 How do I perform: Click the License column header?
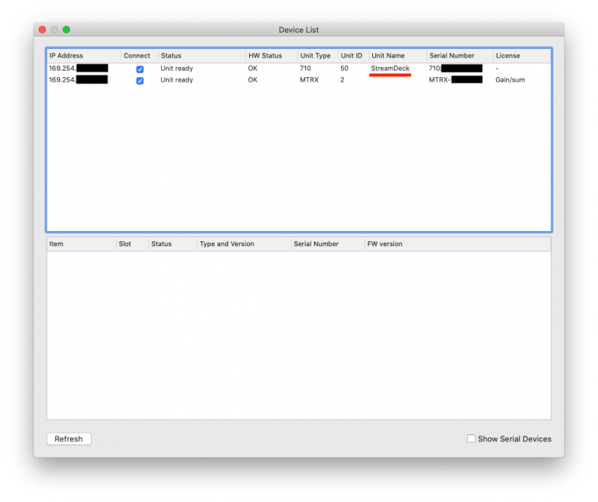click(x=521, y=56)
